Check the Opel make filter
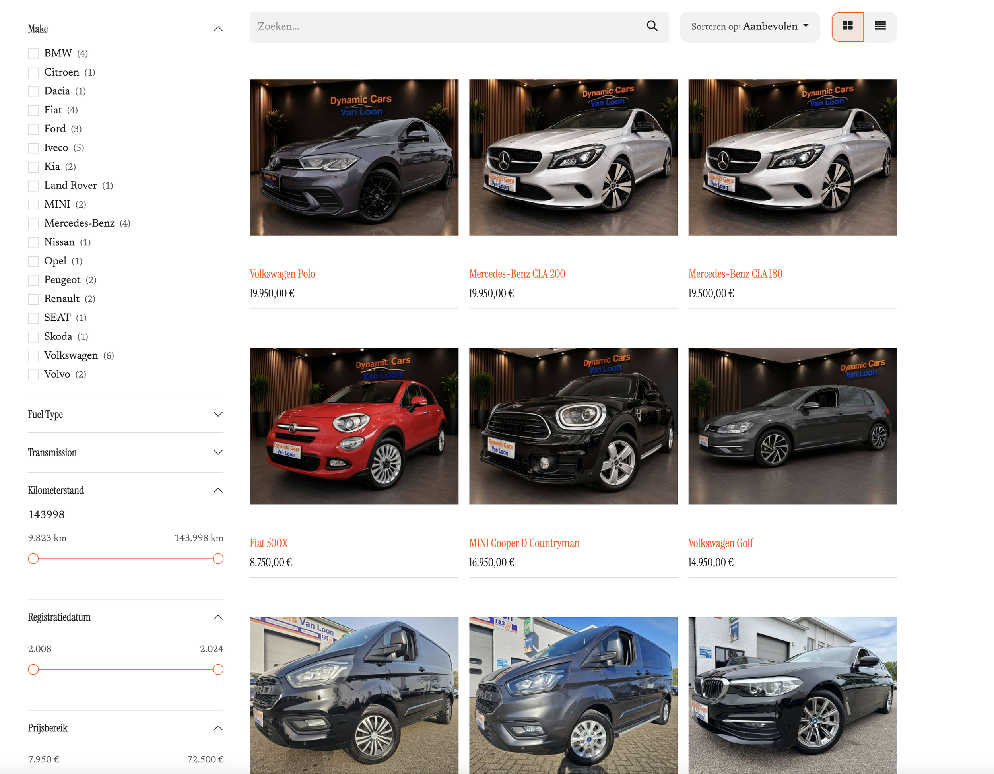 coord(33,262)
